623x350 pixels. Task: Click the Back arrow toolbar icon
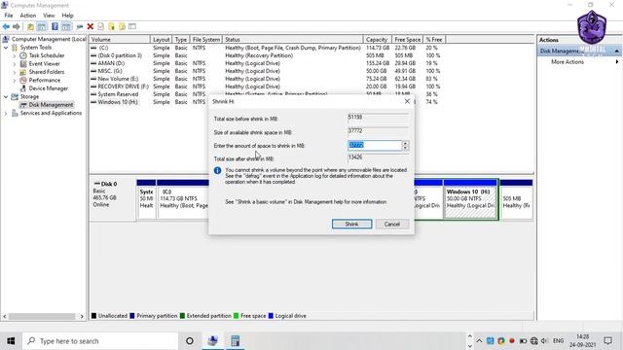(x=6, y=26)
